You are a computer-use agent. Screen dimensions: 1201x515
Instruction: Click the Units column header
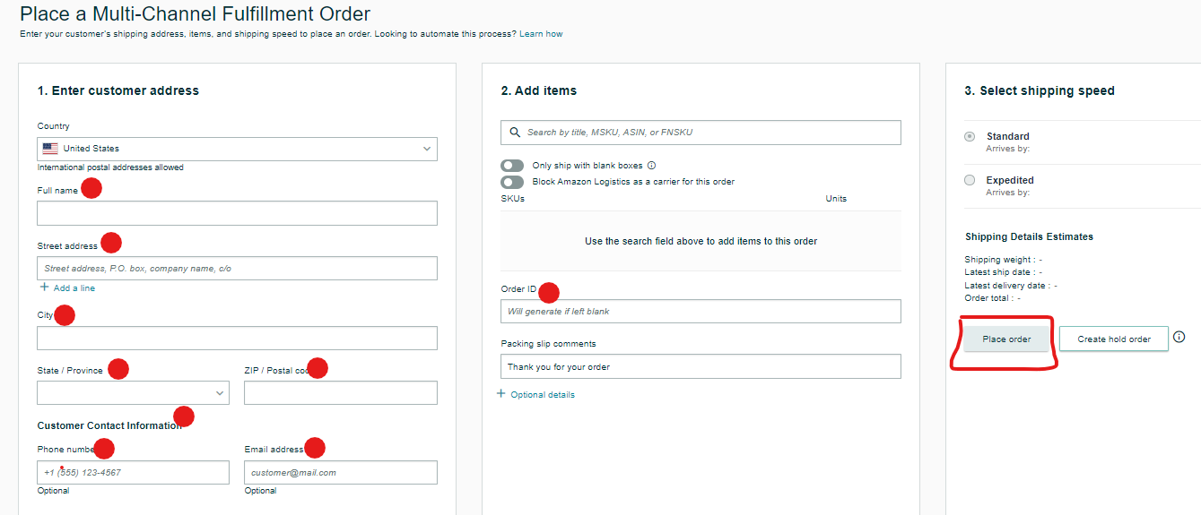(836, 199)
